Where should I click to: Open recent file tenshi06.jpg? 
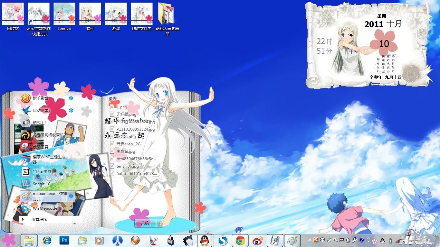pos(128,166)
